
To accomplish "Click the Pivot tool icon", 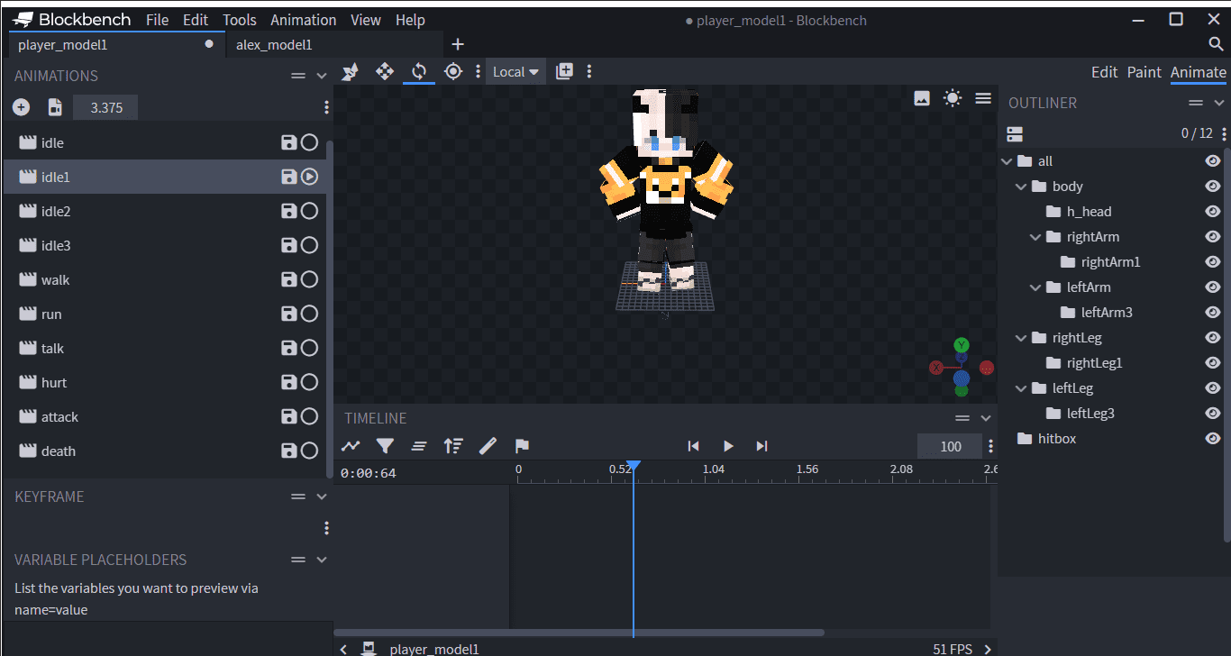I will click(453, 71).
